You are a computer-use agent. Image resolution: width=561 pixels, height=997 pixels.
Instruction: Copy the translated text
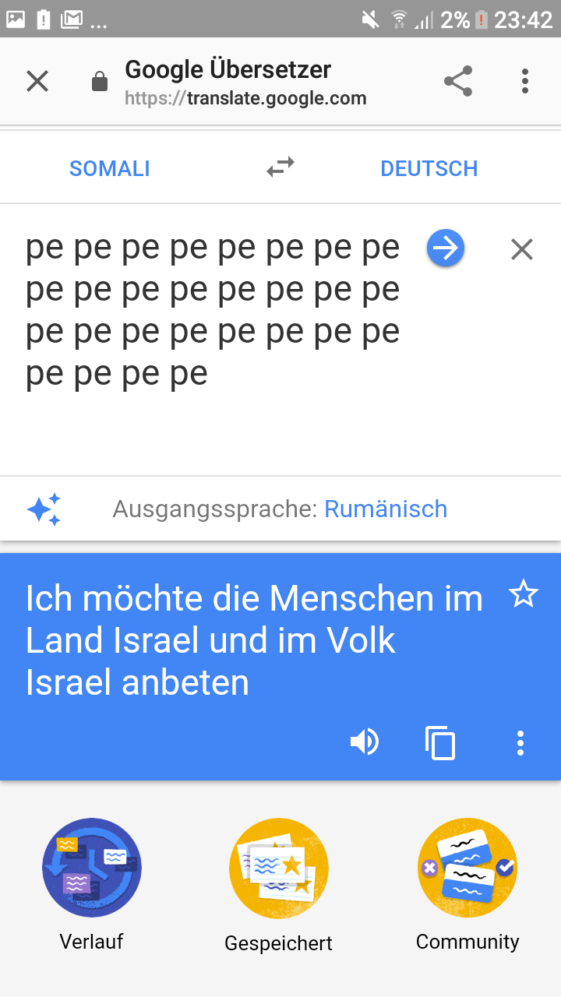(x=440, y=742)
